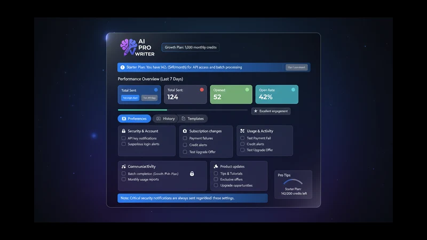Click the Product updates header icon

216,166
